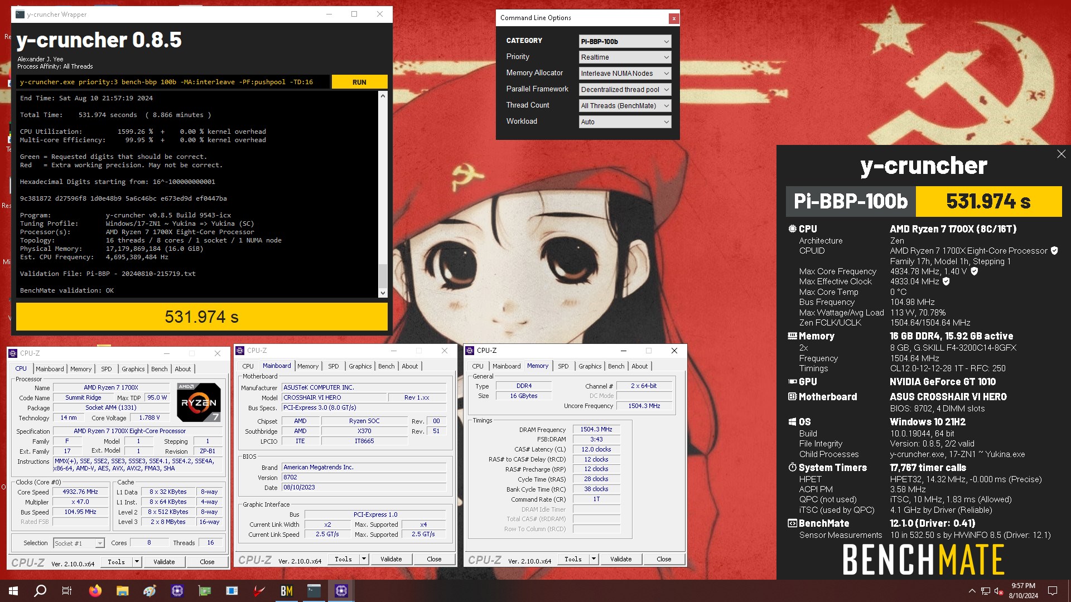Expand Tools arrow in CPU-Z Memory window
This screenshot has height=602, width=1071.
[x=594, y=559]
